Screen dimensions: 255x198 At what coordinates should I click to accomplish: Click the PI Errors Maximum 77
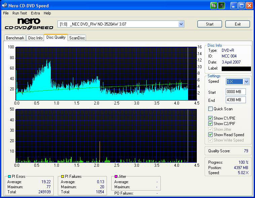click(x=48, y=187)
